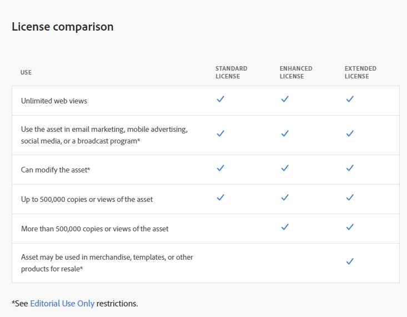Click the Extended License column header

tap(360, 72)
